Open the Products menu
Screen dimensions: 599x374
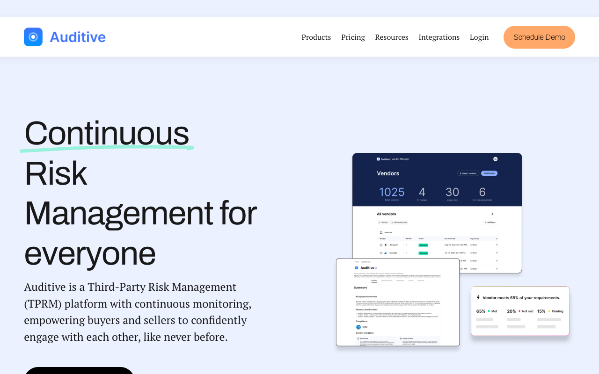(316, 37)
